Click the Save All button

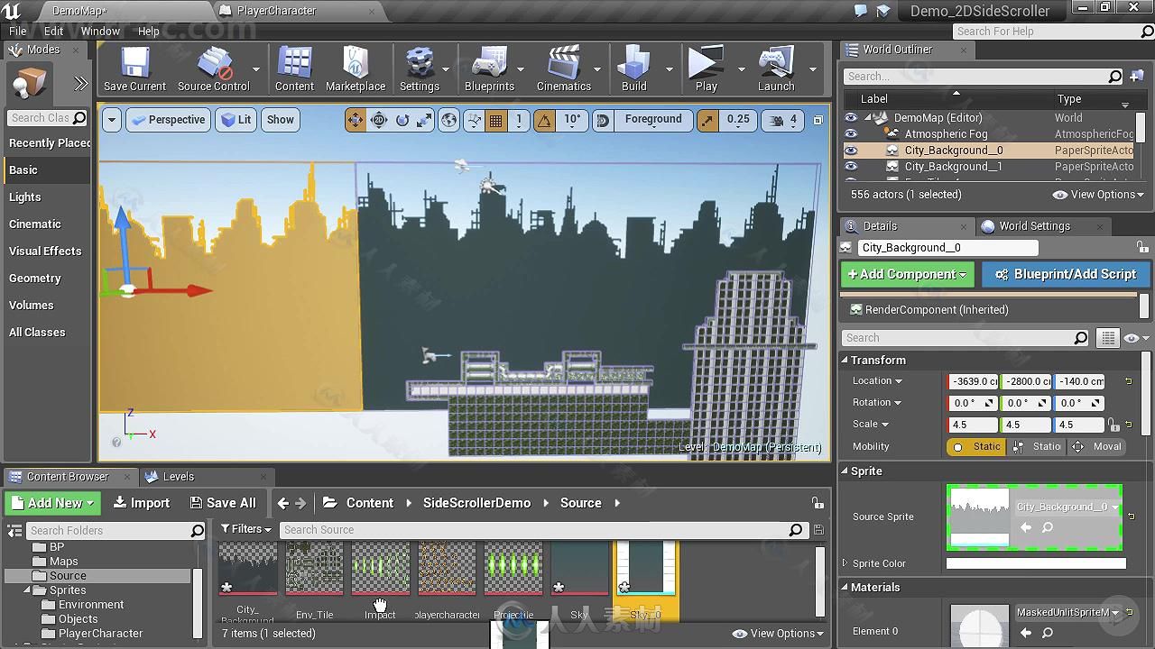point(223,503)
